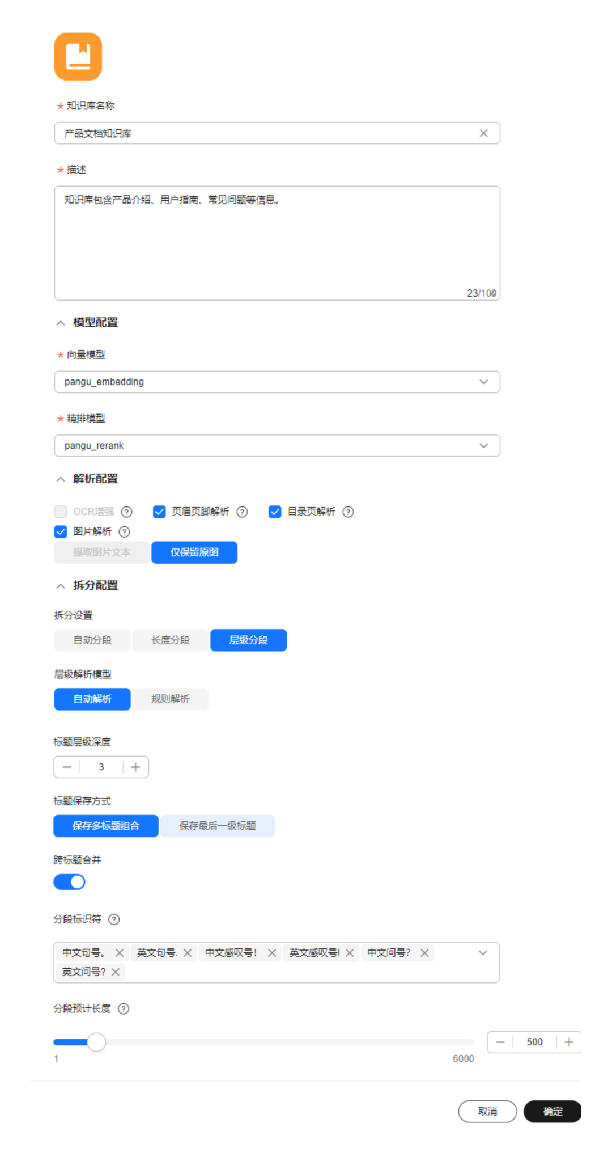
Task: Click help icon beside 目录页解析
Action: tap(348, 512)
